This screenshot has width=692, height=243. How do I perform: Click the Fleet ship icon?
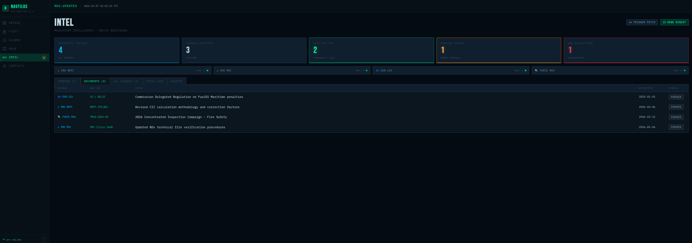[4, 32]
